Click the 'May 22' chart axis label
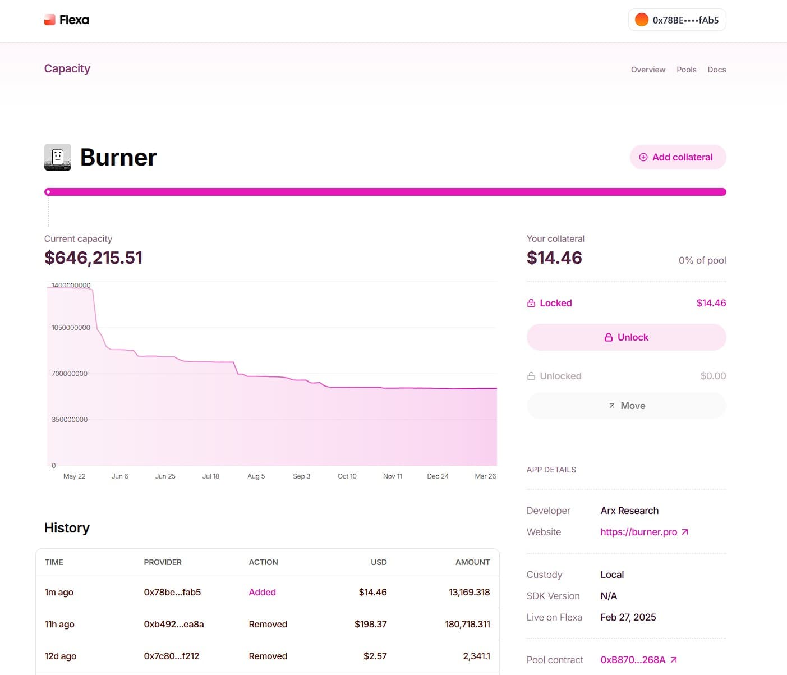 click(x=74, y=476)
